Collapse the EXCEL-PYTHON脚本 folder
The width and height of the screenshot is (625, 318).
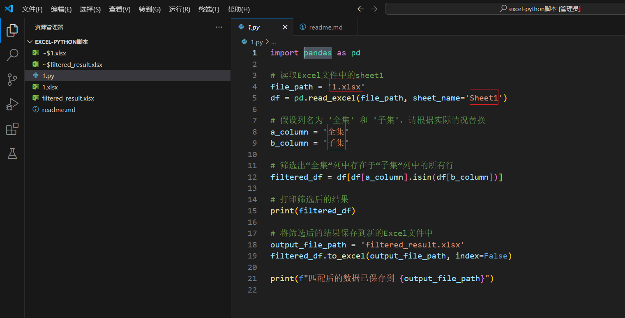[127, 42]
